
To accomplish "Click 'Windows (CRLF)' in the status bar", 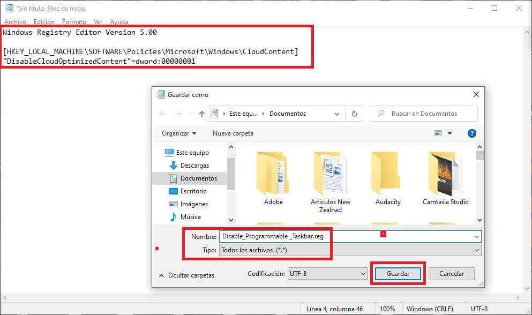I will 430,309.
